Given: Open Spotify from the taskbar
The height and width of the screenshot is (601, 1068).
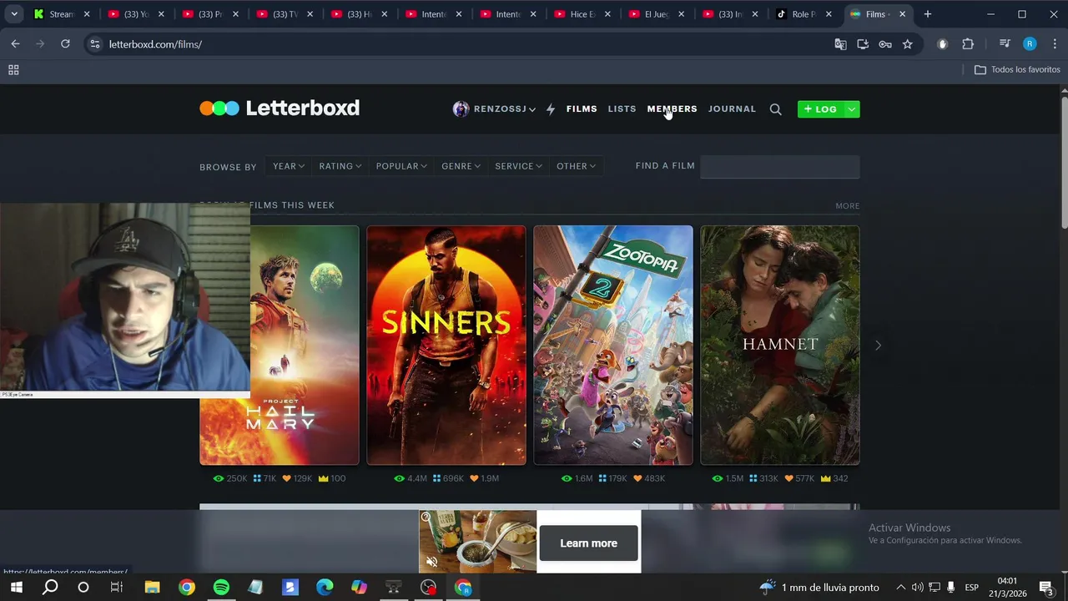Looking at the screenshot, I should pos(221,587).
